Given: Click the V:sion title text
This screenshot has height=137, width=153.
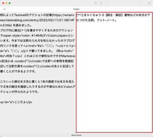Looking at the screenshot, I should click(76, 9).
